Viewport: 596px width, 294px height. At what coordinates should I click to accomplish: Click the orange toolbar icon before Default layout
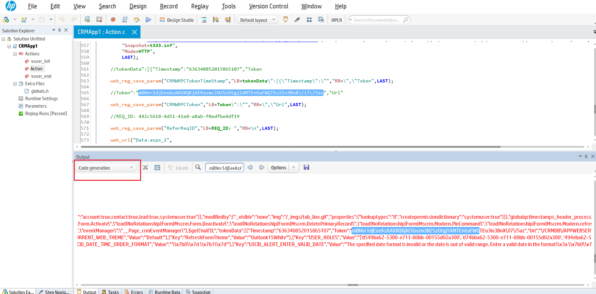click(228, 20)
